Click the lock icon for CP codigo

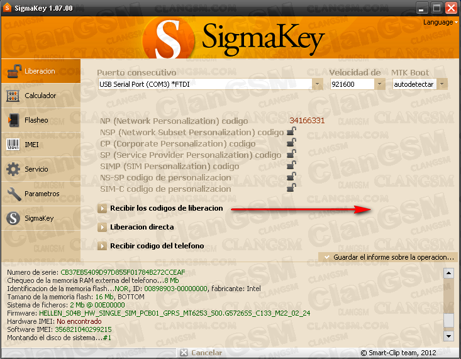pyautogui.click(x=291, y=143)
